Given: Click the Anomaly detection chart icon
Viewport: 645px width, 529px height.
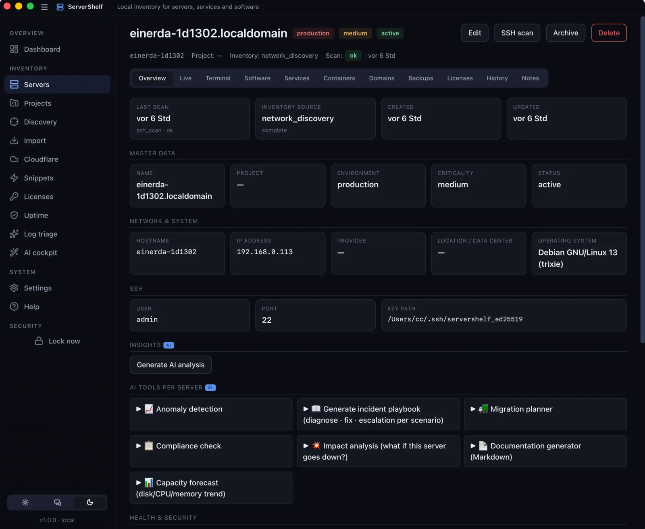Looking at the screenshot, I should tap(149, 409).
